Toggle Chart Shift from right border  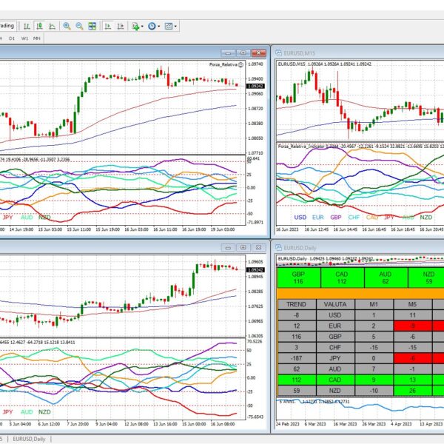[121, 27]
